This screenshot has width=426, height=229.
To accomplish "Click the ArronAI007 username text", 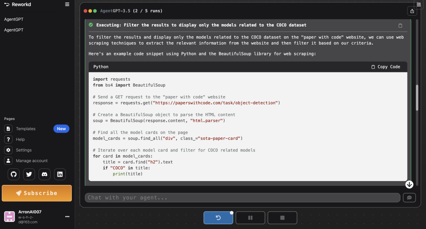I will tap(30, 212).
